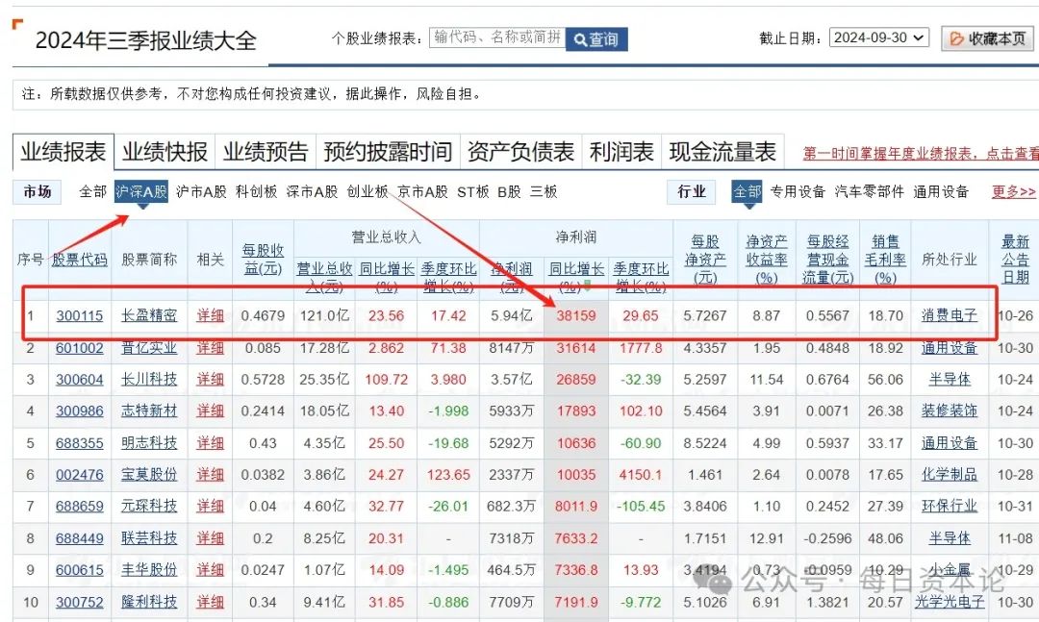The image size is (1039, 622).
Task: Open stock code 002476
Action: click(80, 475)
